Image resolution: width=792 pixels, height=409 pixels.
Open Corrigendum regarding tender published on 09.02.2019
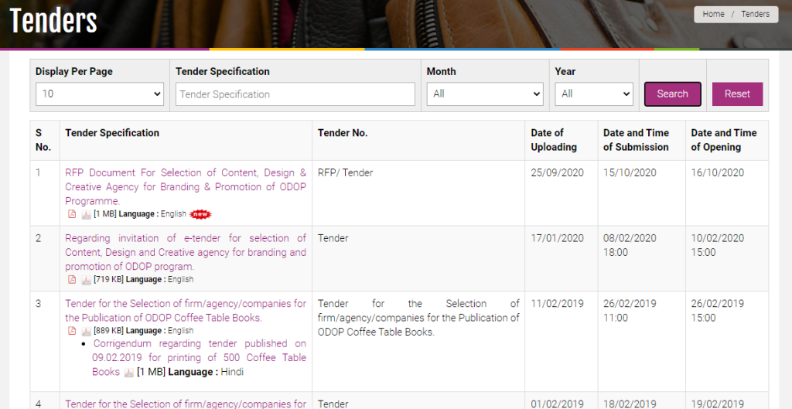199,357
